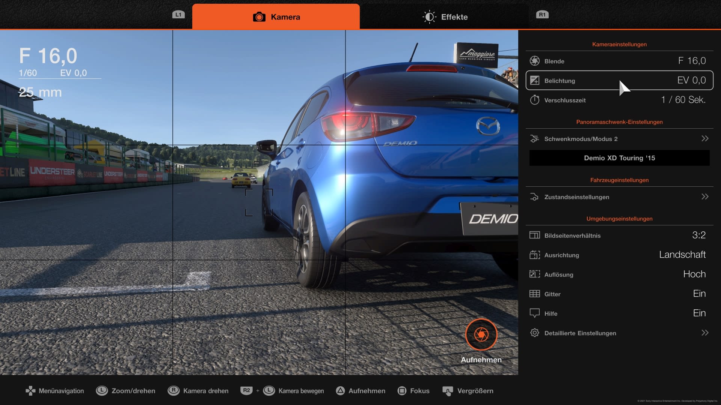This screenshot has height=405, width=721.
Task: Click the Blende aperture icon
Action: point(534,61)
